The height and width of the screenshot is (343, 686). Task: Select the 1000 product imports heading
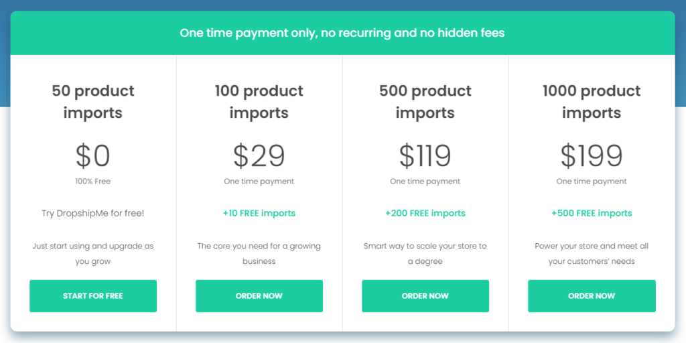[x=592, y=102]
